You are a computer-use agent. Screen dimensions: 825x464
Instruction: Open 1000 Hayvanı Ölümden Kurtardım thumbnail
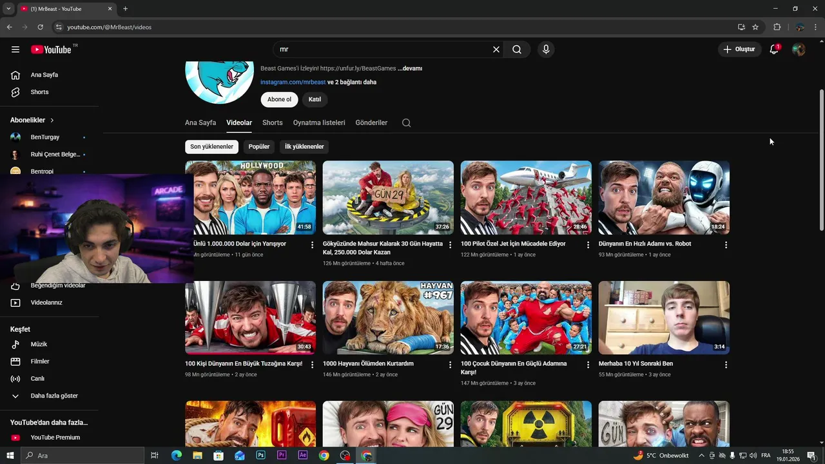[x=388, y=318]
